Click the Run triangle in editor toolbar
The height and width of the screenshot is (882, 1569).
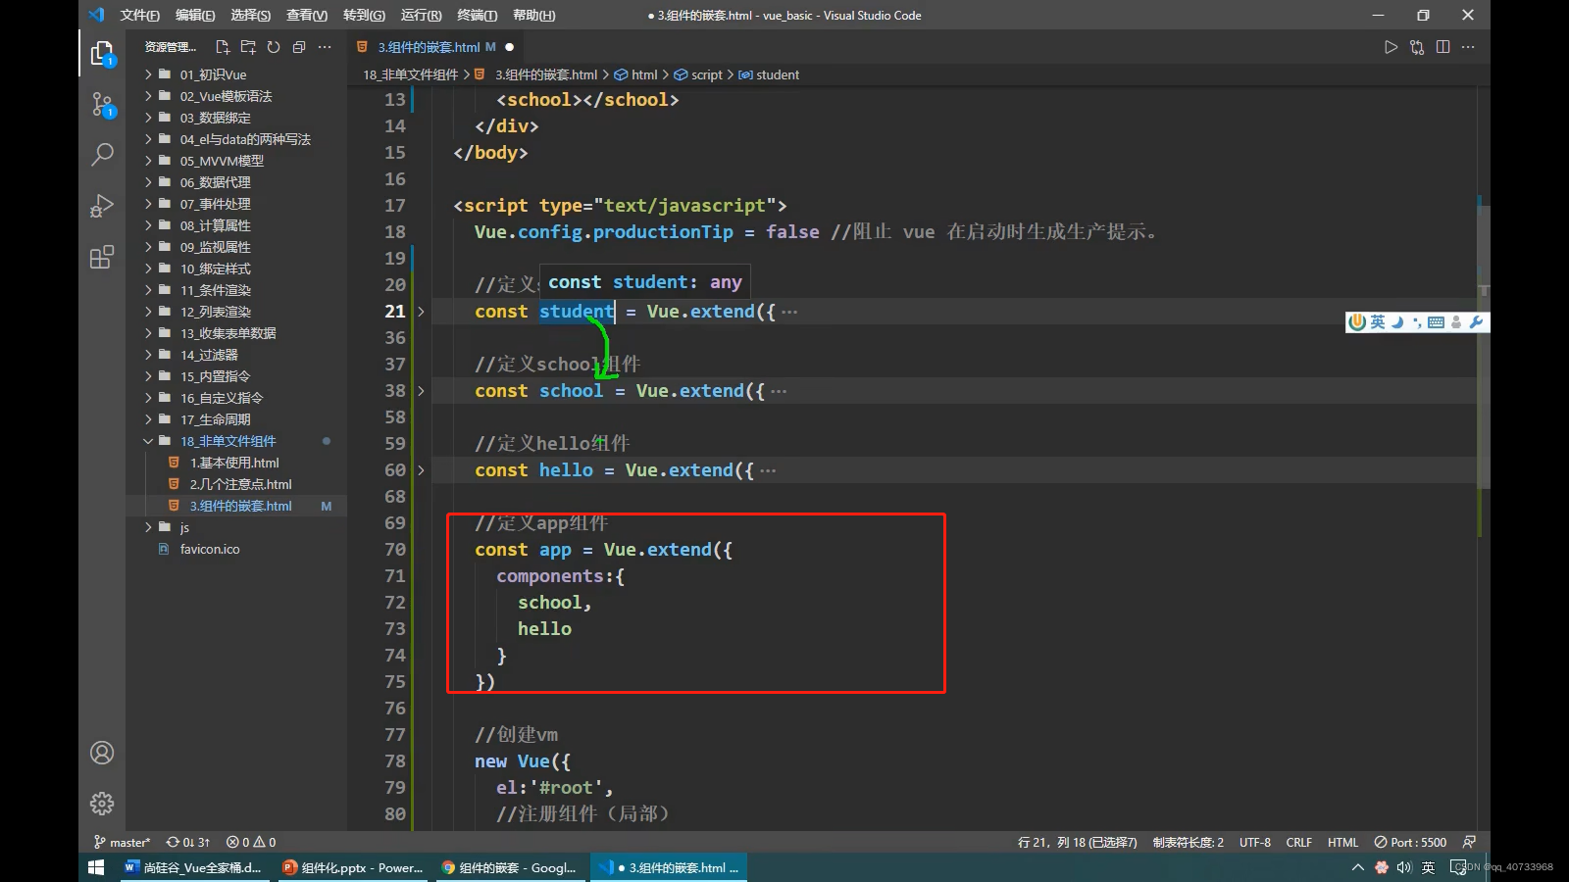[x=1391, y=47]
